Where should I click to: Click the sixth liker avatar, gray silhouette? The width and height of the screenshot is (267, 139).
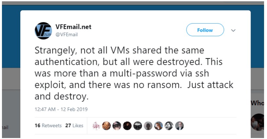click(x=148, y=126)
